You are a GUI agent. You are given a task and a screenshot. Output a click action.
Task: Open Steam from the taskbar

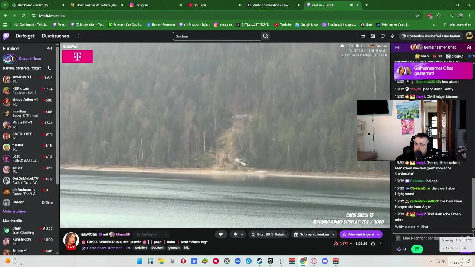pyautogui.click(x=259, y=261)
